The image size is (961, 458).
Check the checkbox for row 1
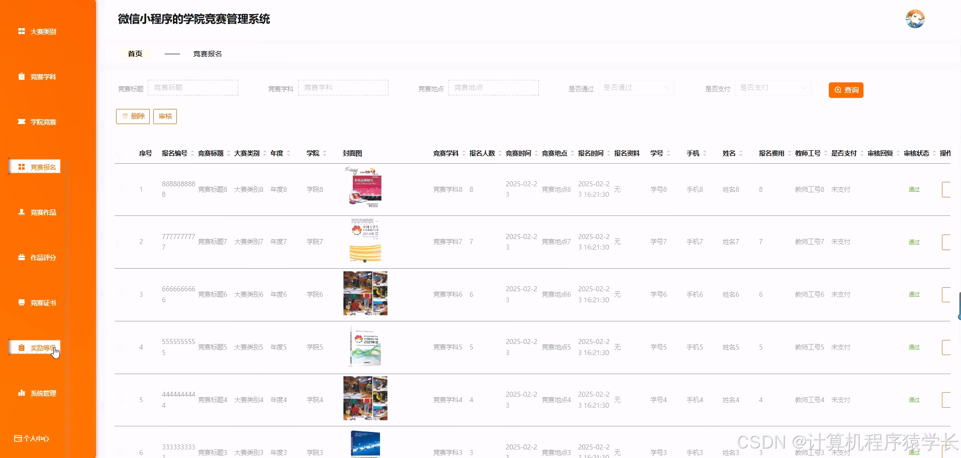120,189
